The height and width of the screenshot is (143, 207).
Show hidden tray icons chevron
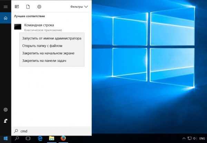click(x=184, y=139)
